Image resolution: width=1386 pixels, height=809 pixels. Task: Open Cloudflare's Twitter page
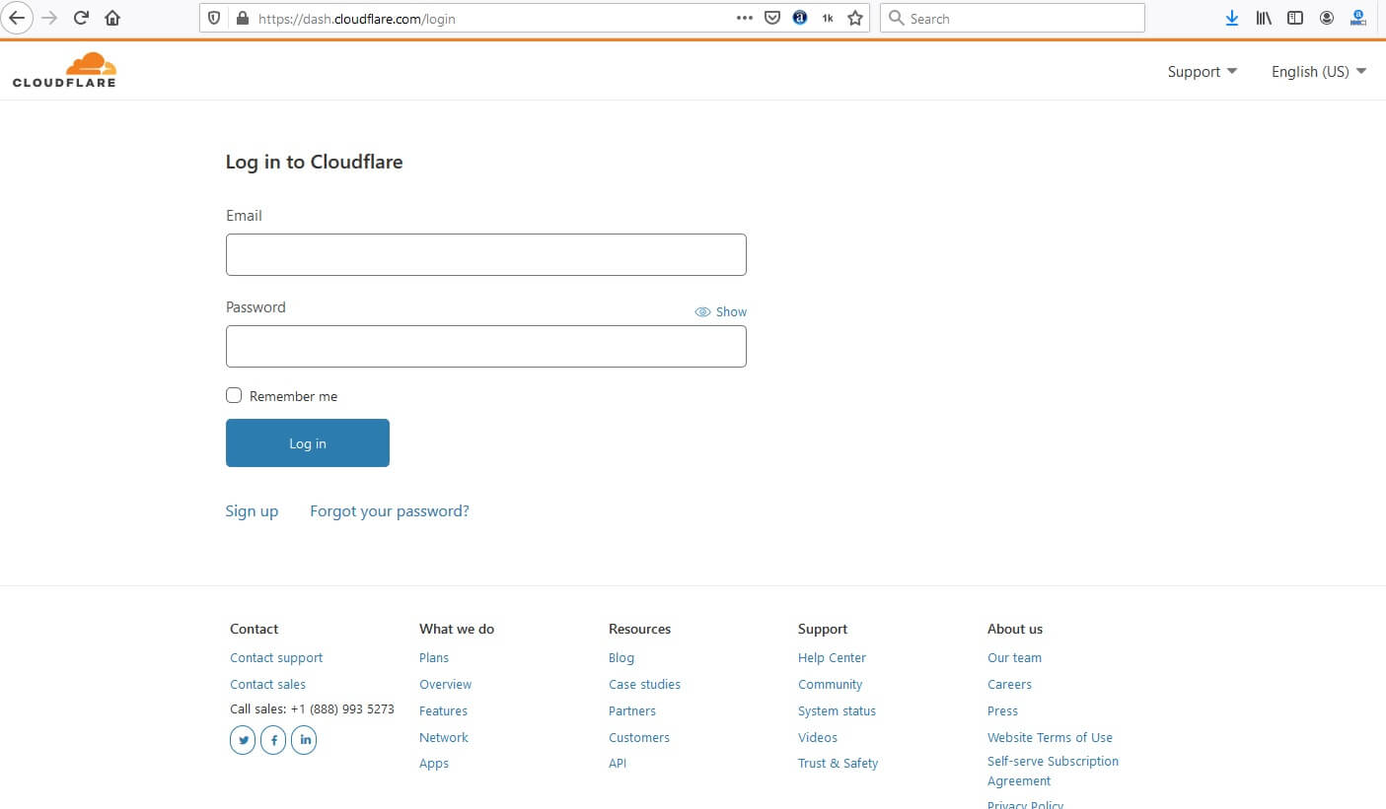click(243, 739)
